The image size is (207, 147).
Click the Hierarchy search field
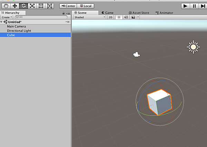41,17
